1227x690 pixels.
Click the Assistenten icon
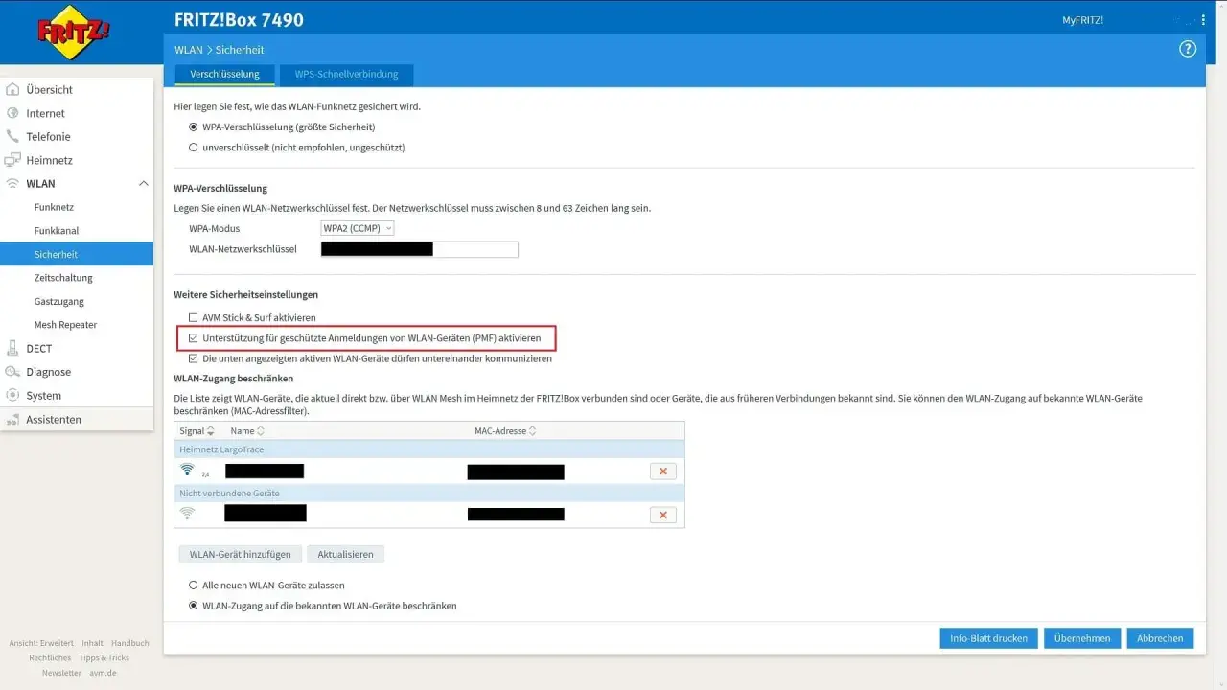12,420
